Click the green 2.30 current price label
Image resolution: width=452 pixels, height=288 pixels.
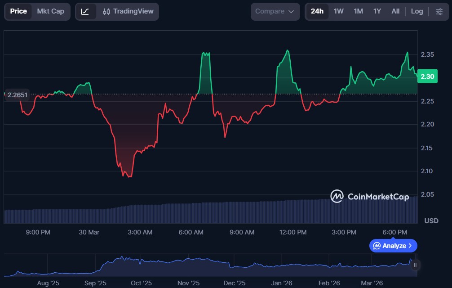[x=427, y=76]
